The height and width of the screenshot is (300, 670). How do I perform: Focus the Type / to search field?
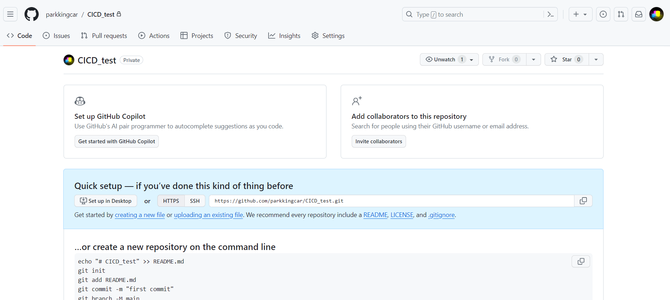(480, 14)
